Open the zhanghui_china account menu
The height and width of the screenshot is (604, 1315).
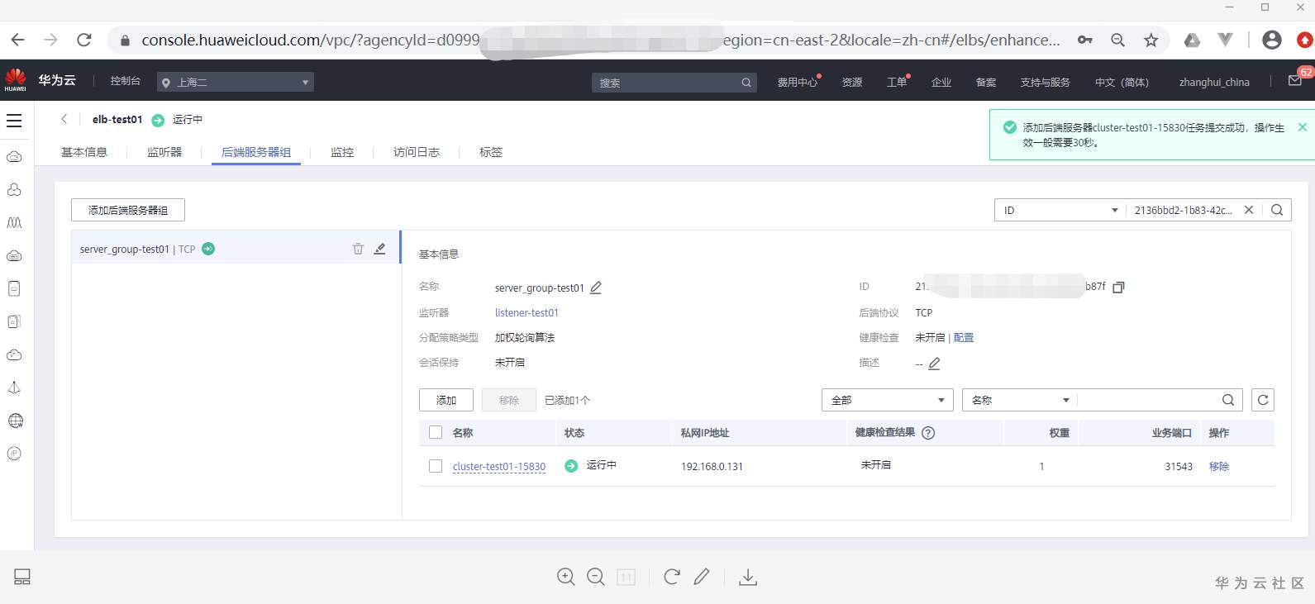coord(1214,82)
